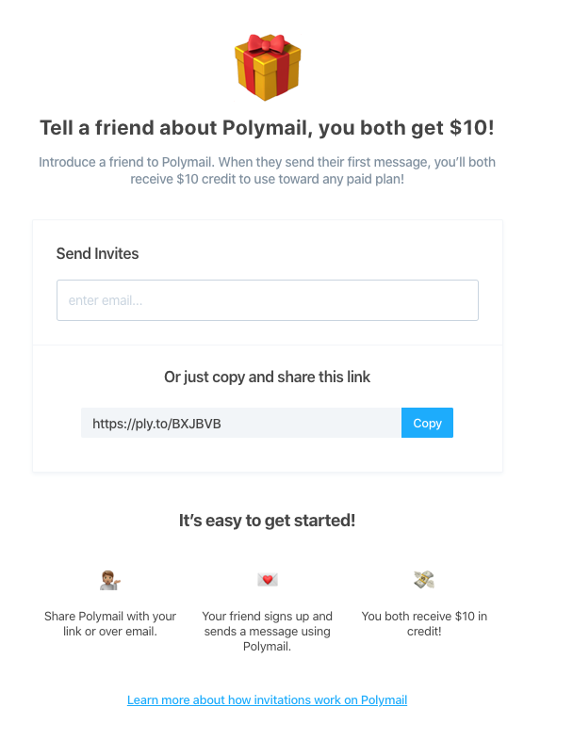Click the Send Invites heading
573x739 pixels.
click(97, 253)
